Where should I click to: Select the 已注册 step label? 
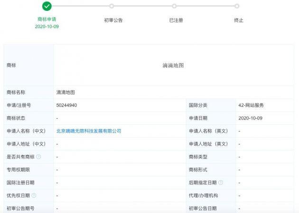[176, 20]
